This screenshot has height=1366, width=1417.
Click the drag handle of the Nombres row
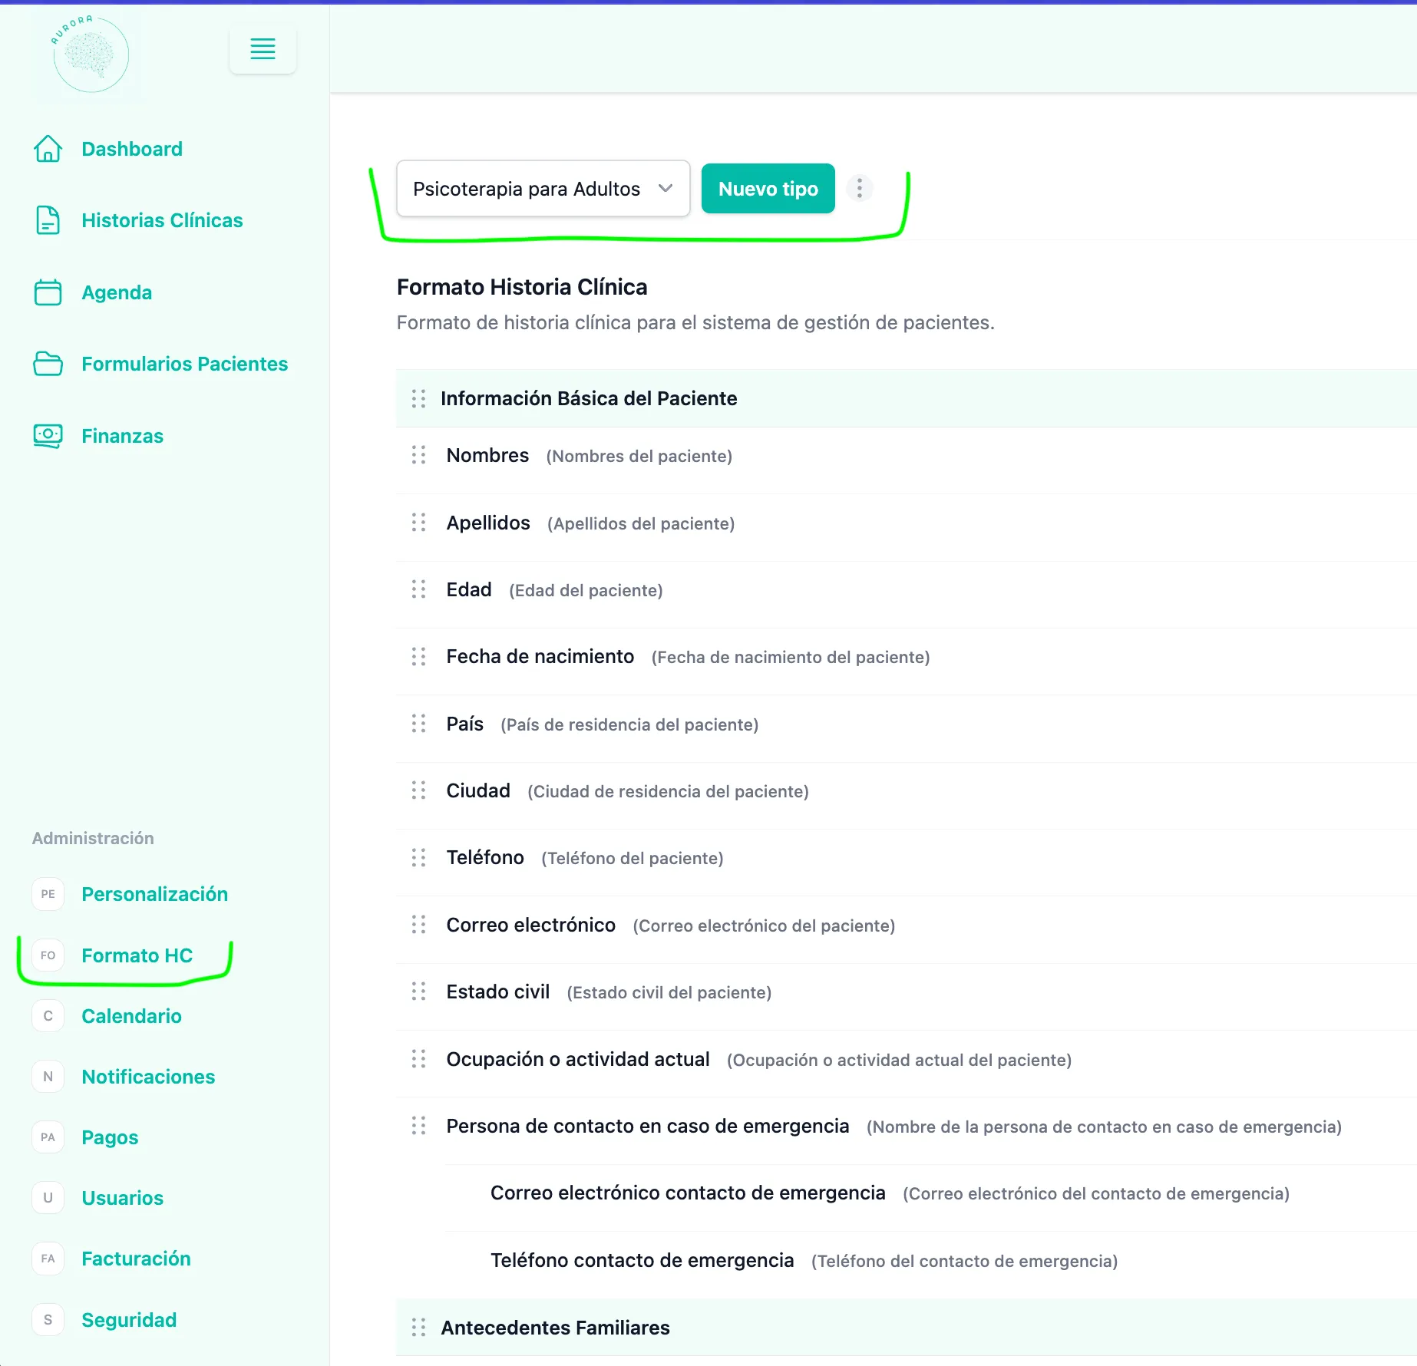pos(418,455)
